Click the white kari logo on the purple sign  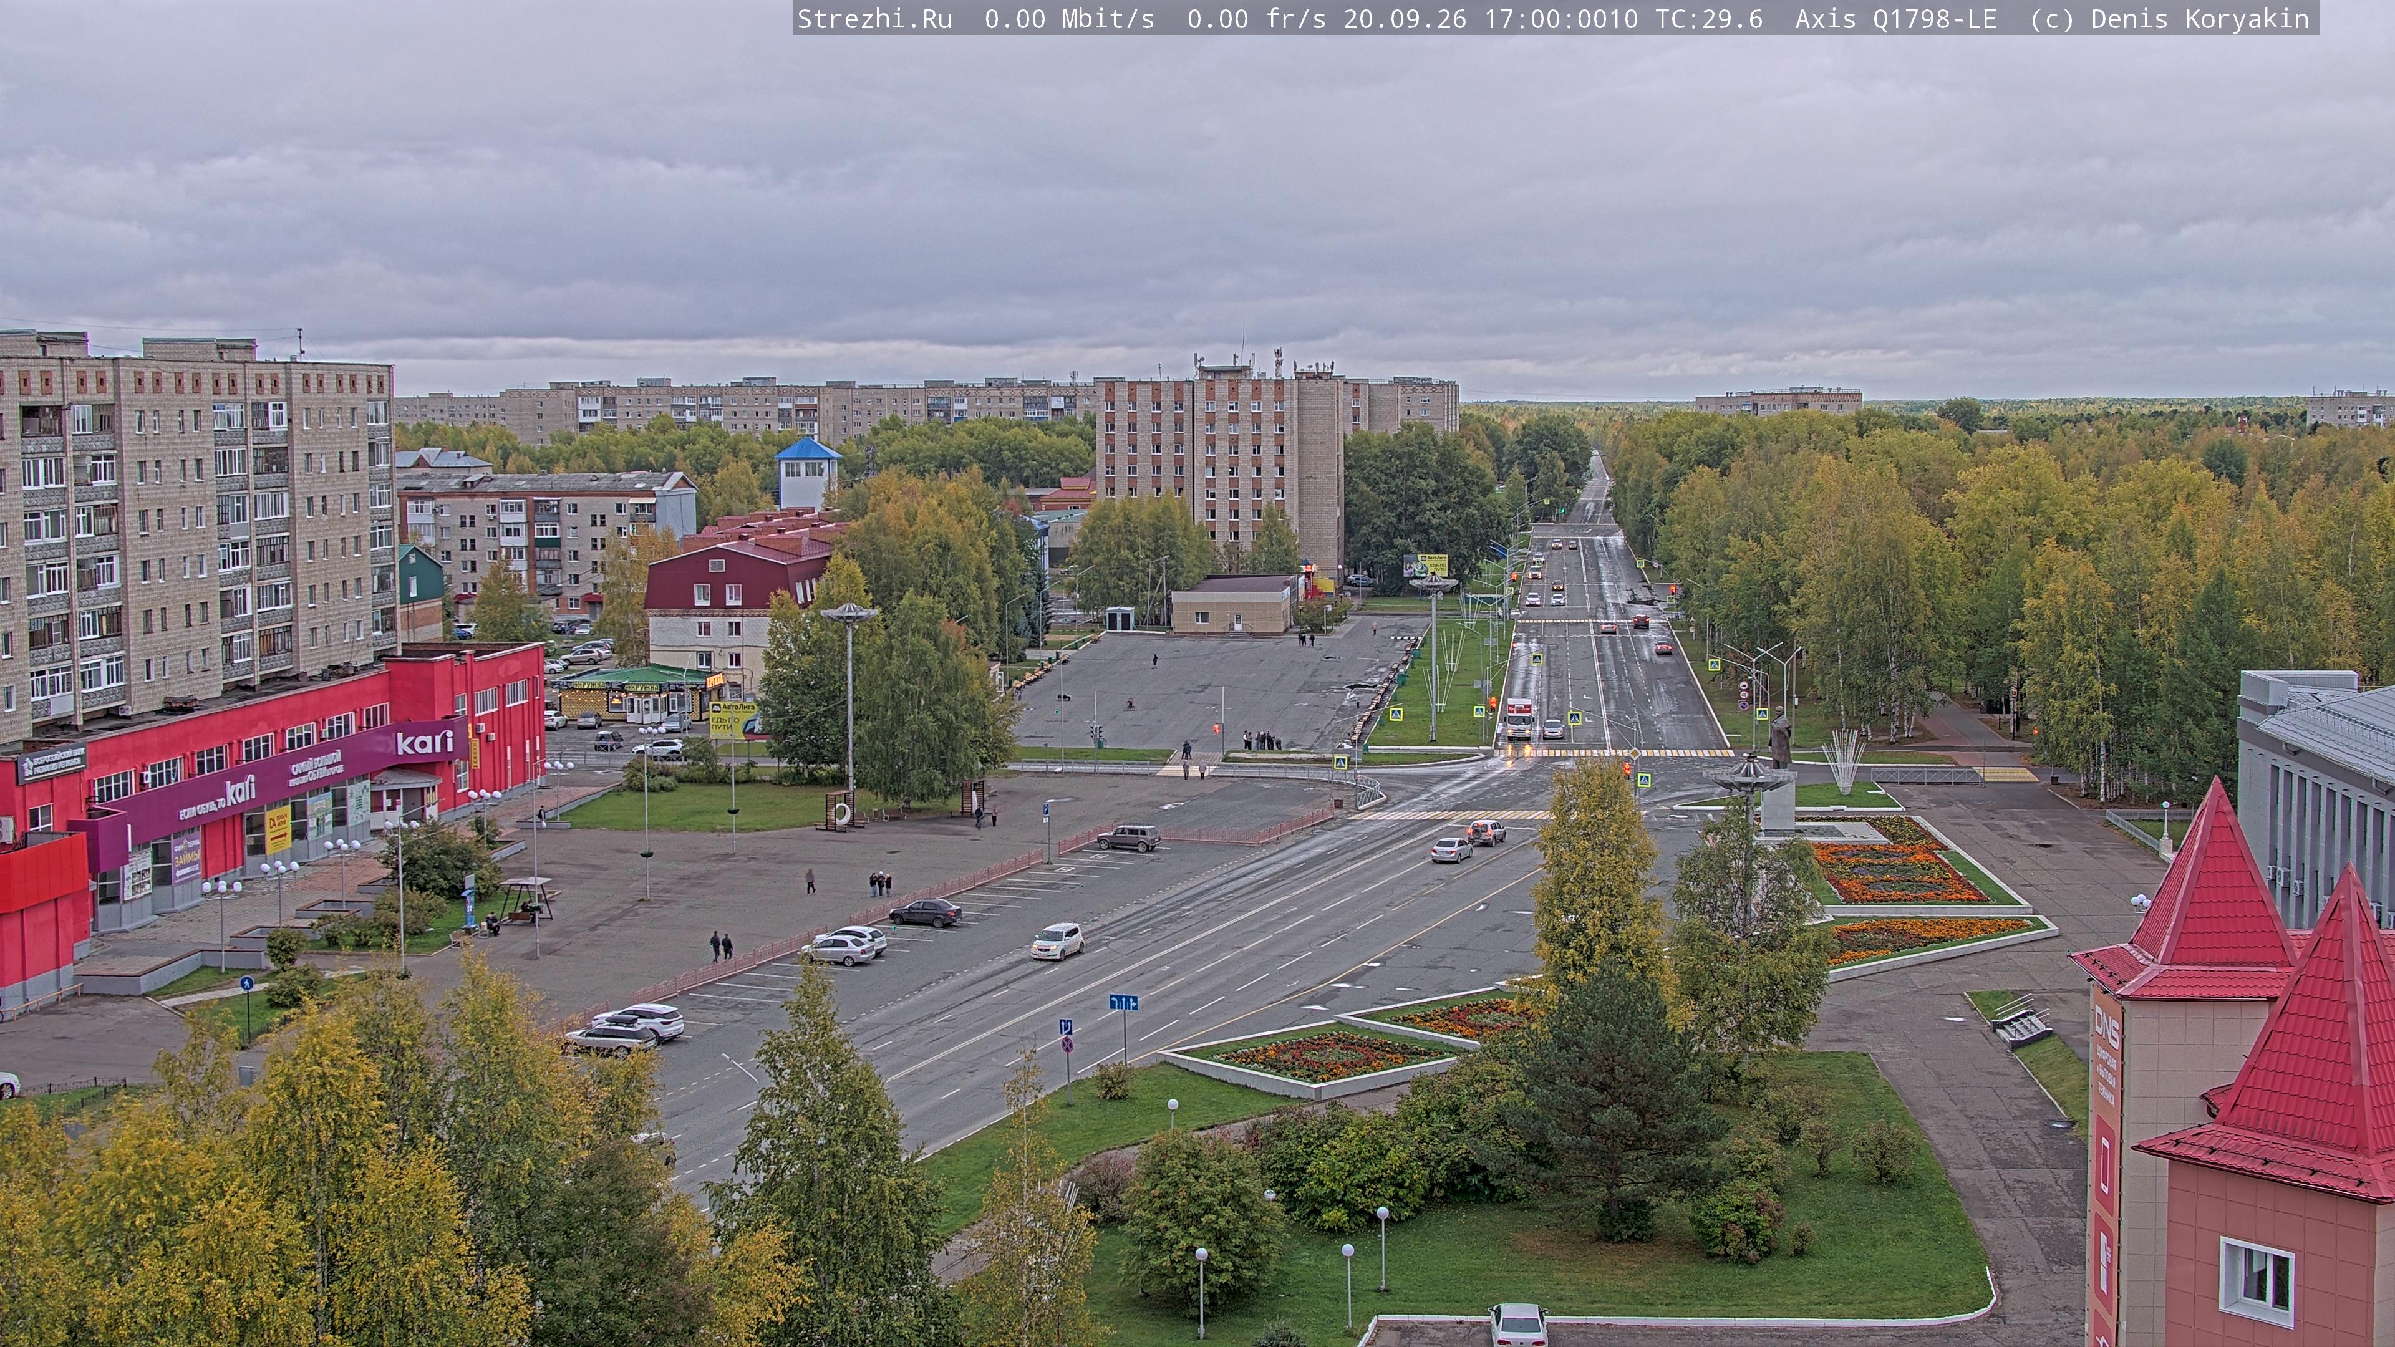click(424, 742)
